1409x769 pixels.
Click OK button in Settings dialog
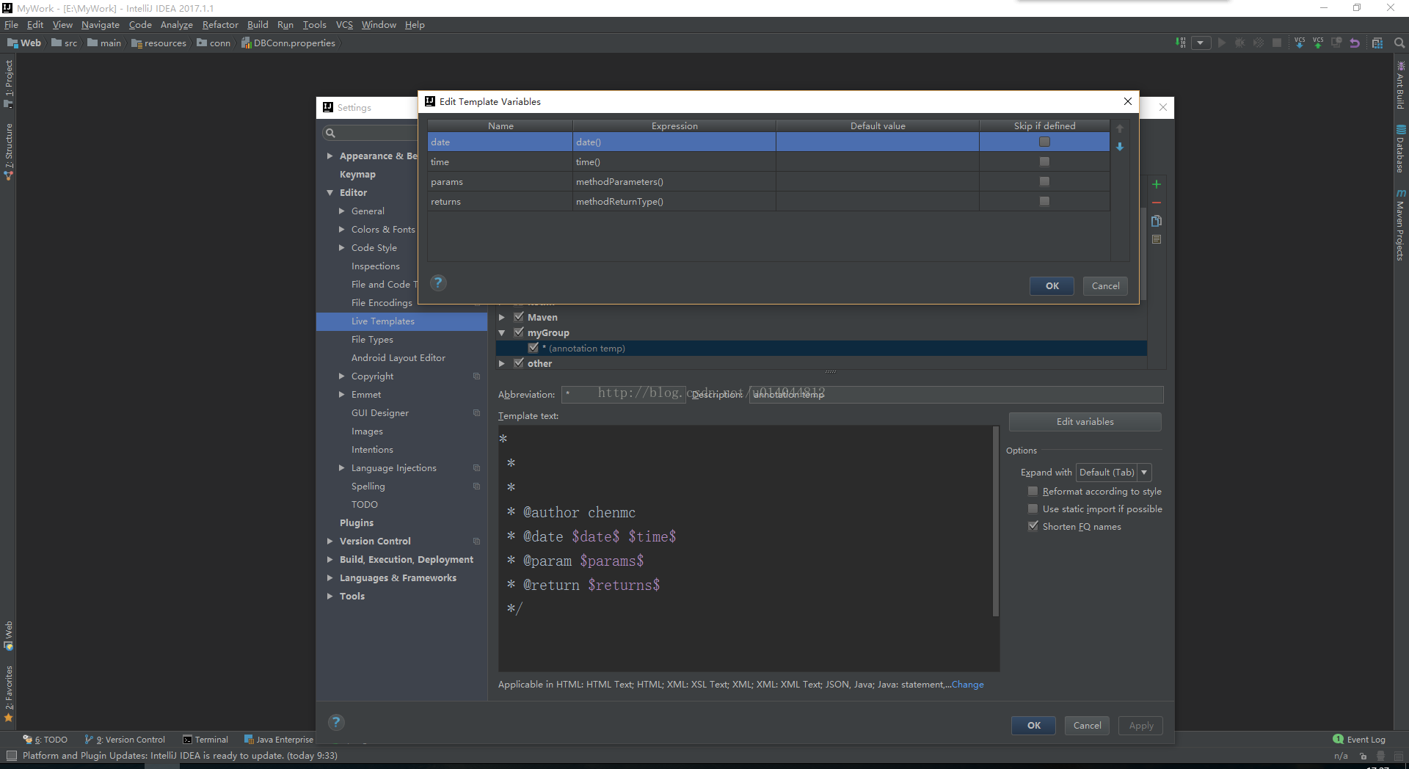tap(1033, 726)
